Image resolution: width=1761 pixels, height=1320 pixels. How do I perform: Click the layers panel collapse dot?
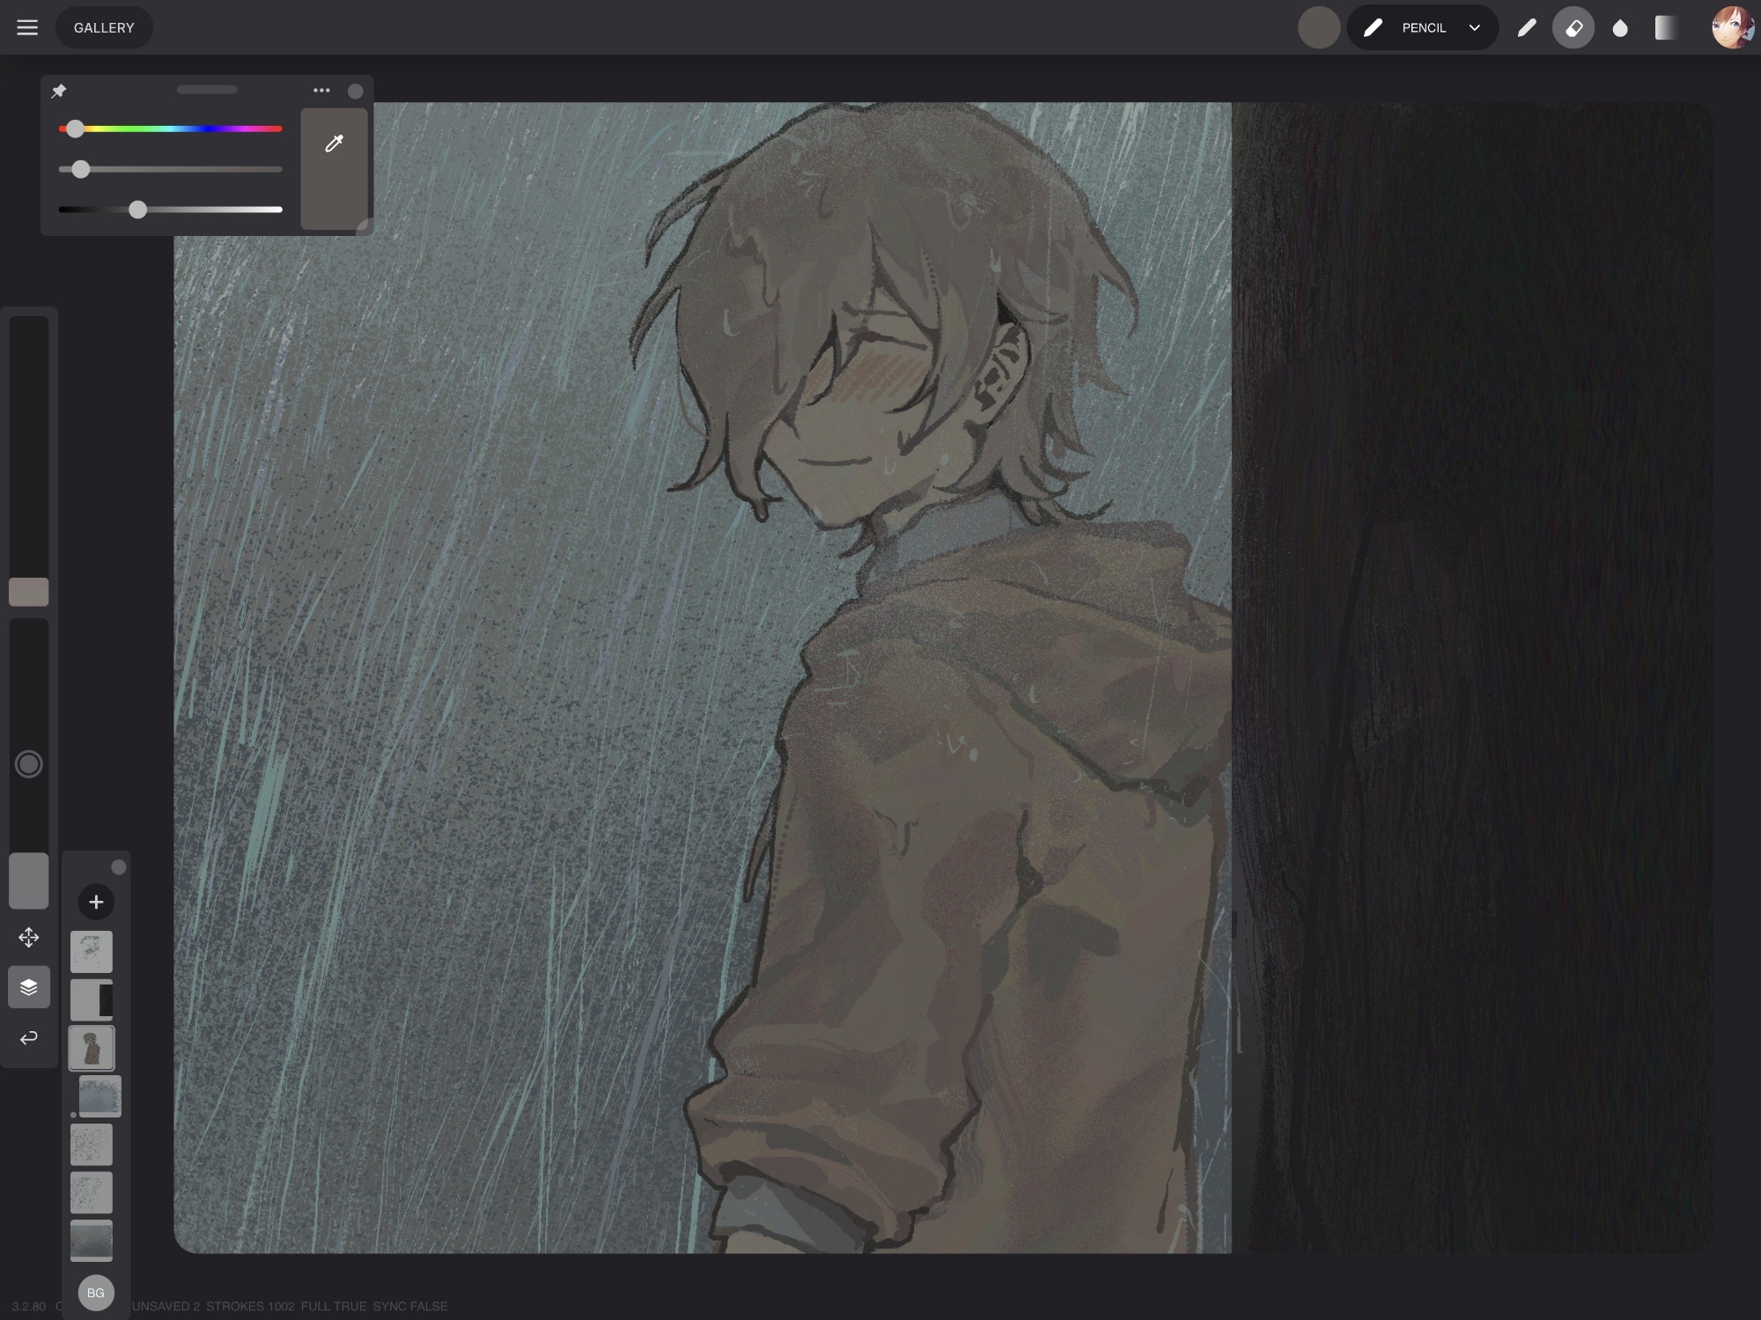pos(119,867)
